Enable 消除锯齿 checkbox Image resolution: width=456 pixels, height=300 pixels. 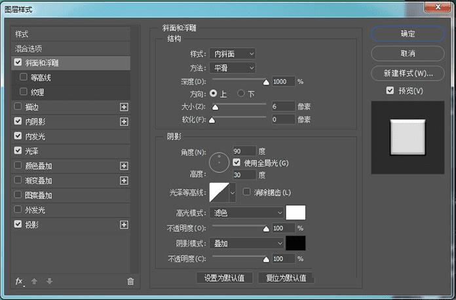(x=246, y=192)
